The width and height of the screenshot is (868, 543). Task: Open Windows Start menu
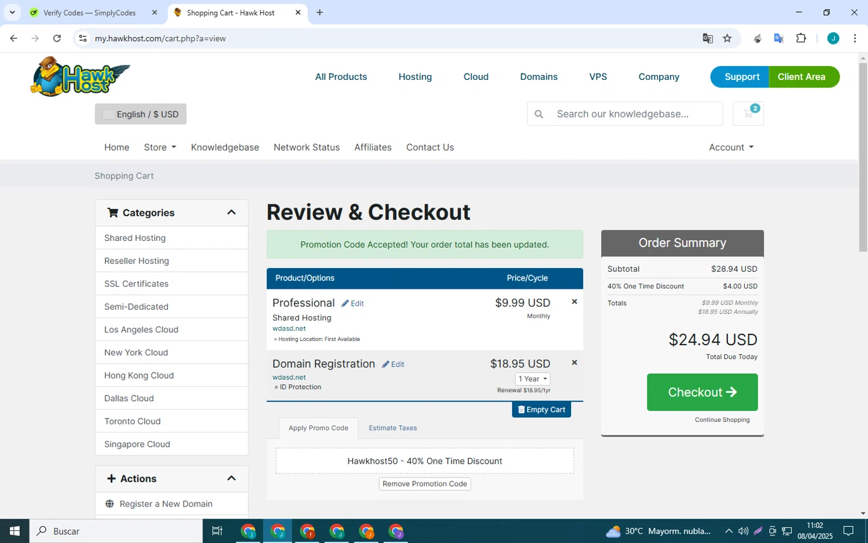click(14, 531)
